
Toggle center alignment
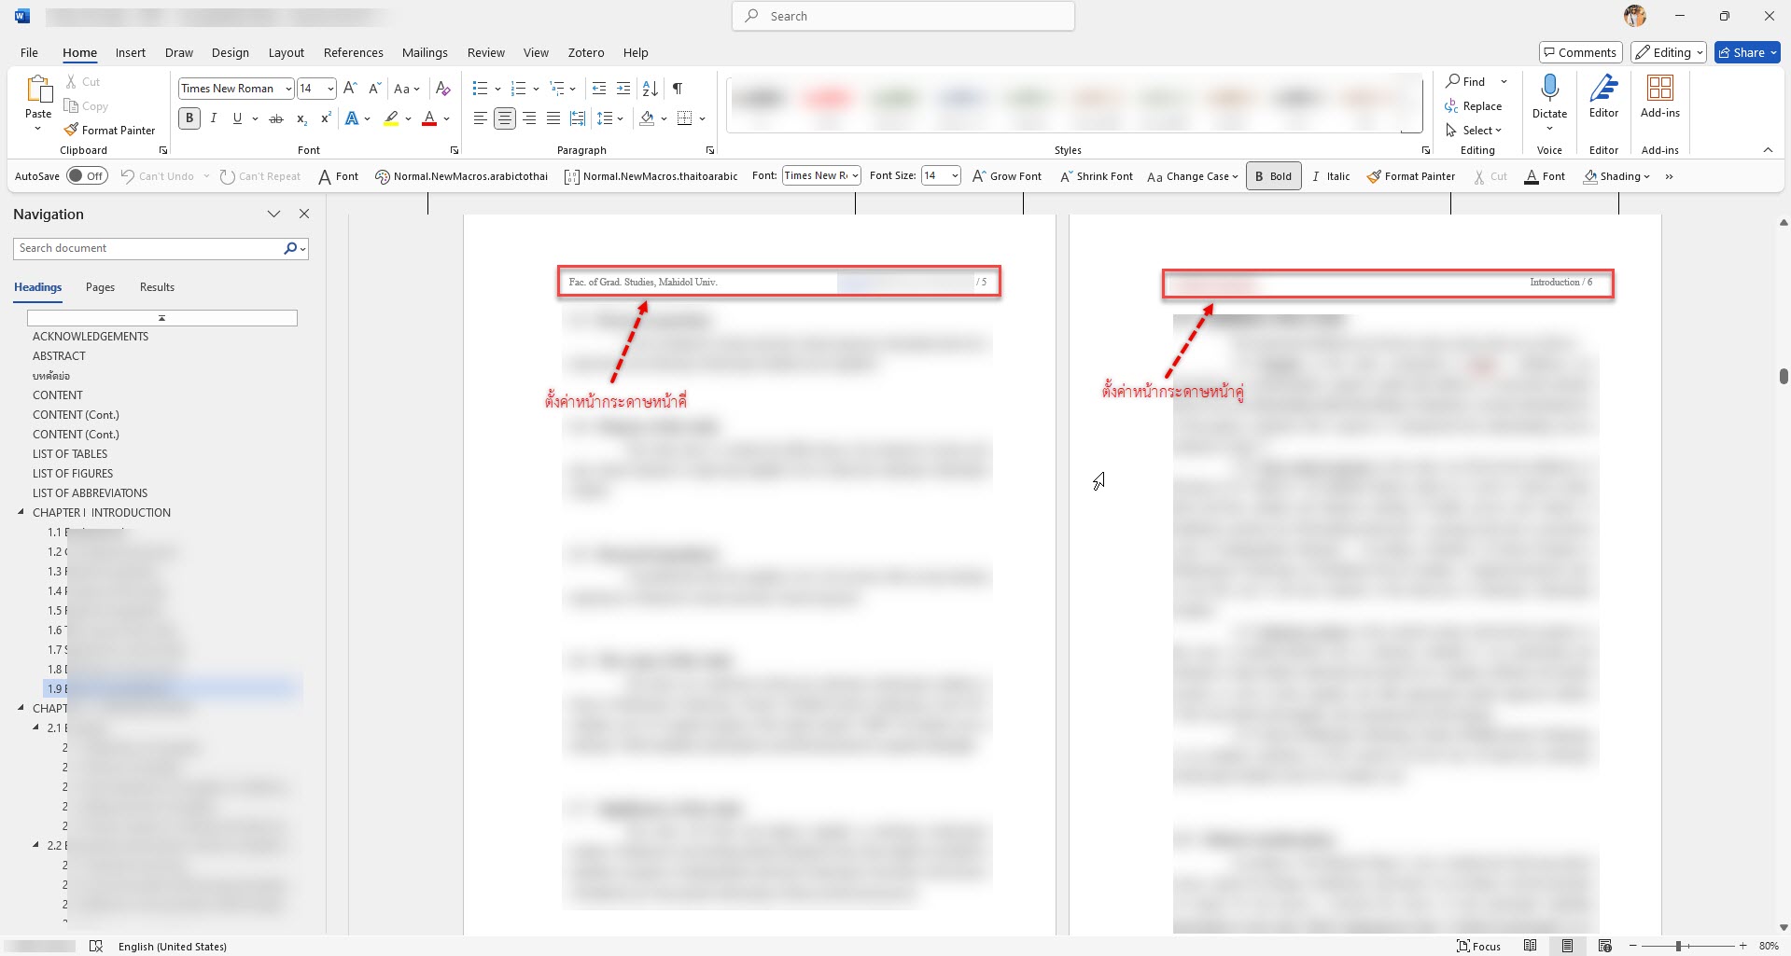click(505, 118)
